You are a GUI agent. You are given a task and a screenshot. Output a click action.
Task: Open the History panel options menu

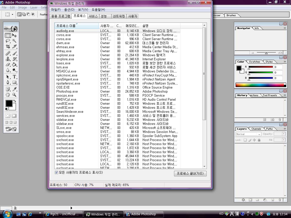click(x=285, y=95)
